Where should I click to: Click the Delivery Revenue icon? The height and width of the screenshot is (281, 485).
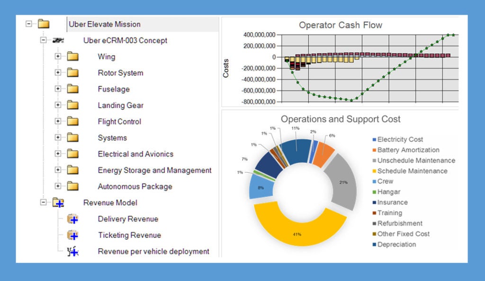pyautogui.click(x=72, y=219)
